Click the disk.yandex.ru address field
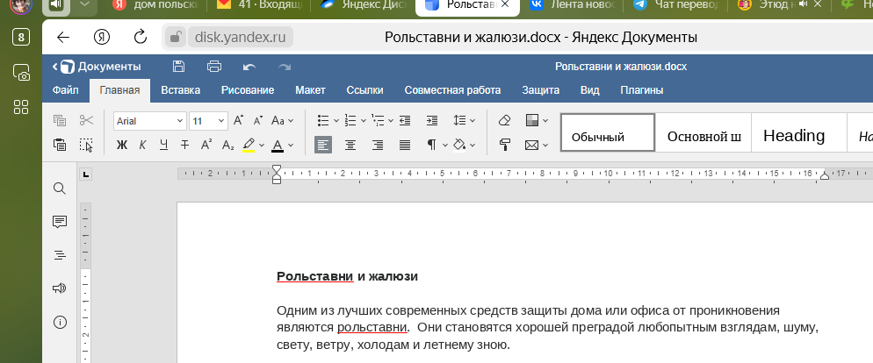Image resolution: width=873 pixels, height=363 pixels. coord(241,37)
